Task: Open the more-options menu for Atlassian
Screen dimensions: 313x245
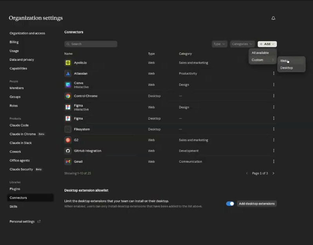Action: (274, 73)
